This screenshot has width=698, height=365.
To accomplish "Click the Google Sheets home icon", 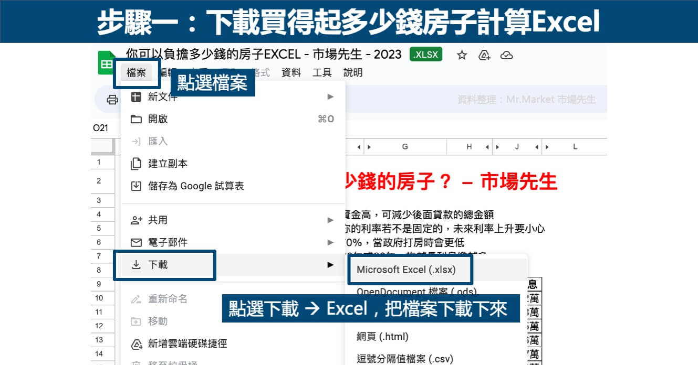I will [x=107, y=63].
